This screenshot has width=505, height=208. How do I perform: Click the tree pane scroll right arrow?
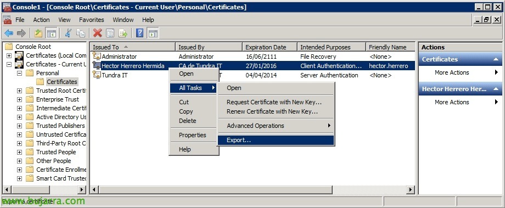click(x=82, y=190)
